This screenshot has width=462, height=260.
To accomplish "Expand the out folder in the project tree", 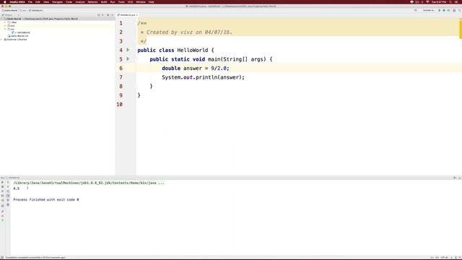I will click(x=5, y=26).
